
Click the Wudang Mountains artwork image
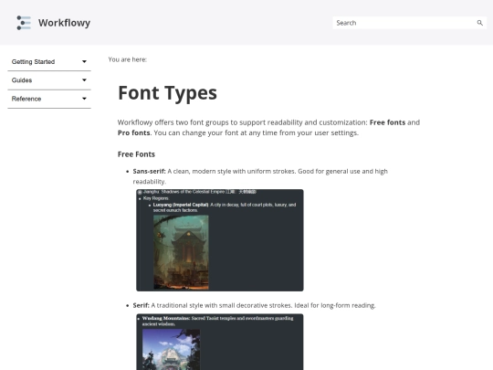171,350
